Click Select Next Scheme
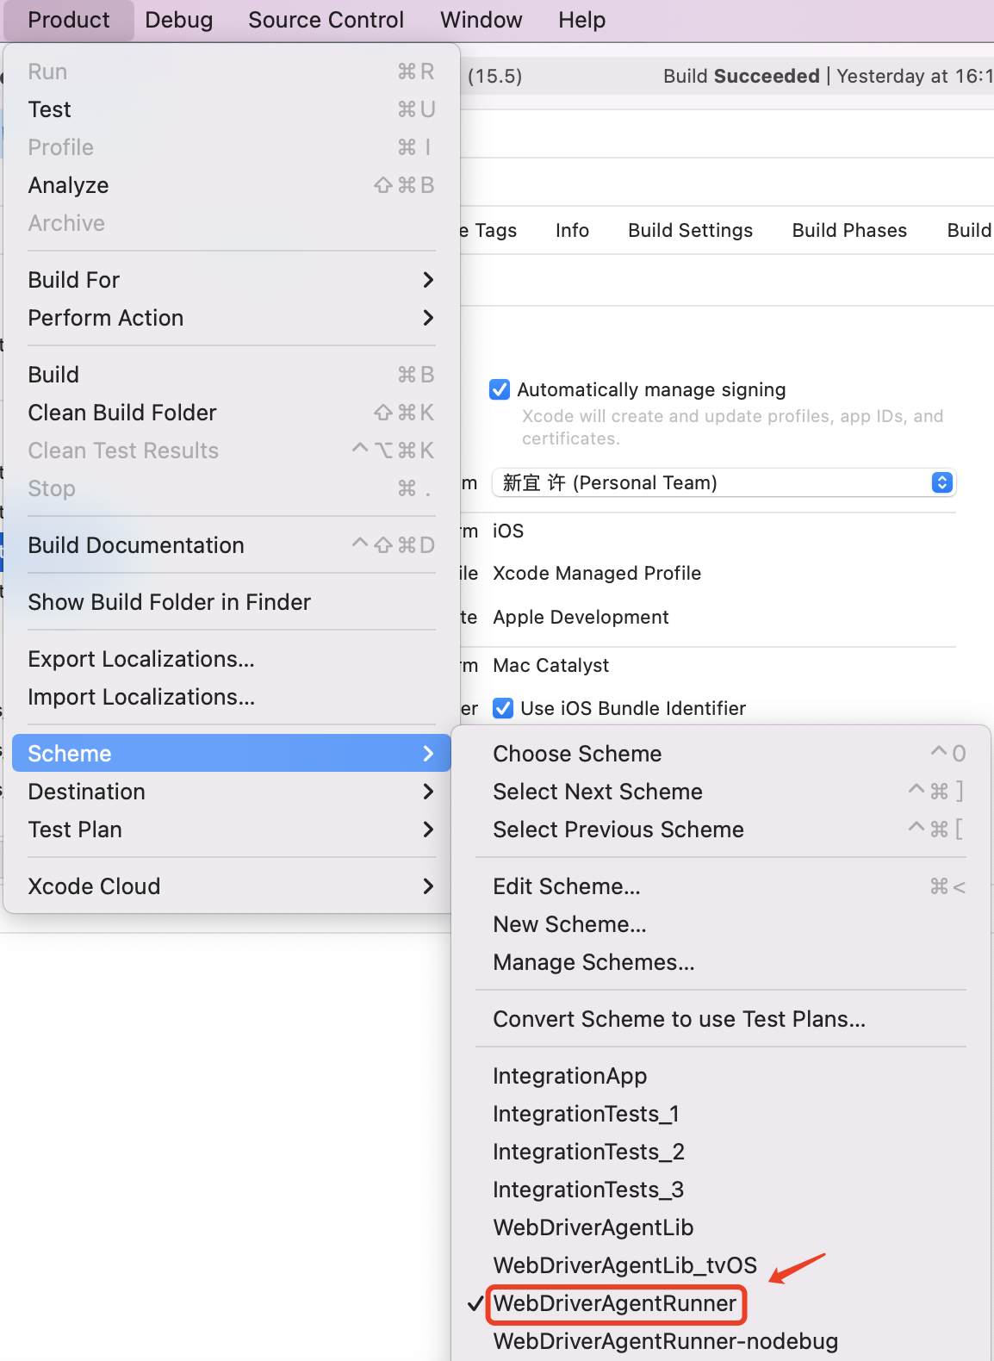The width and height of the screenshot is (994, 1361). point(721,792)
